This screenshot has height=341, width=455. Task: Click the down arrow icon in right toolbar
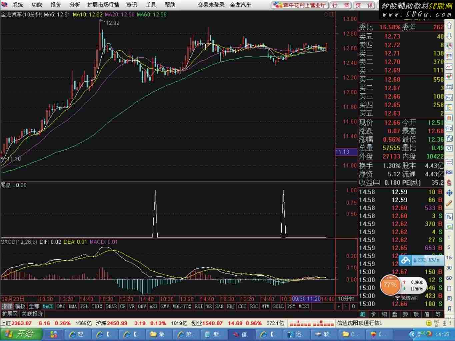coord(449,36)
